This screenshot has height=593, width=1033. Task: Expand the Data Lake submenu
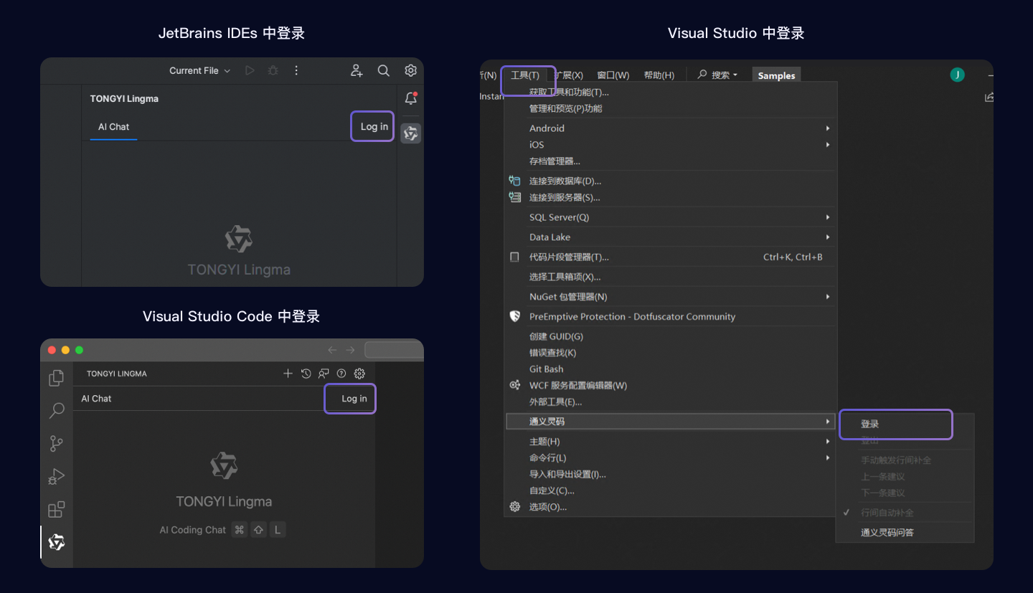[671, 237]
